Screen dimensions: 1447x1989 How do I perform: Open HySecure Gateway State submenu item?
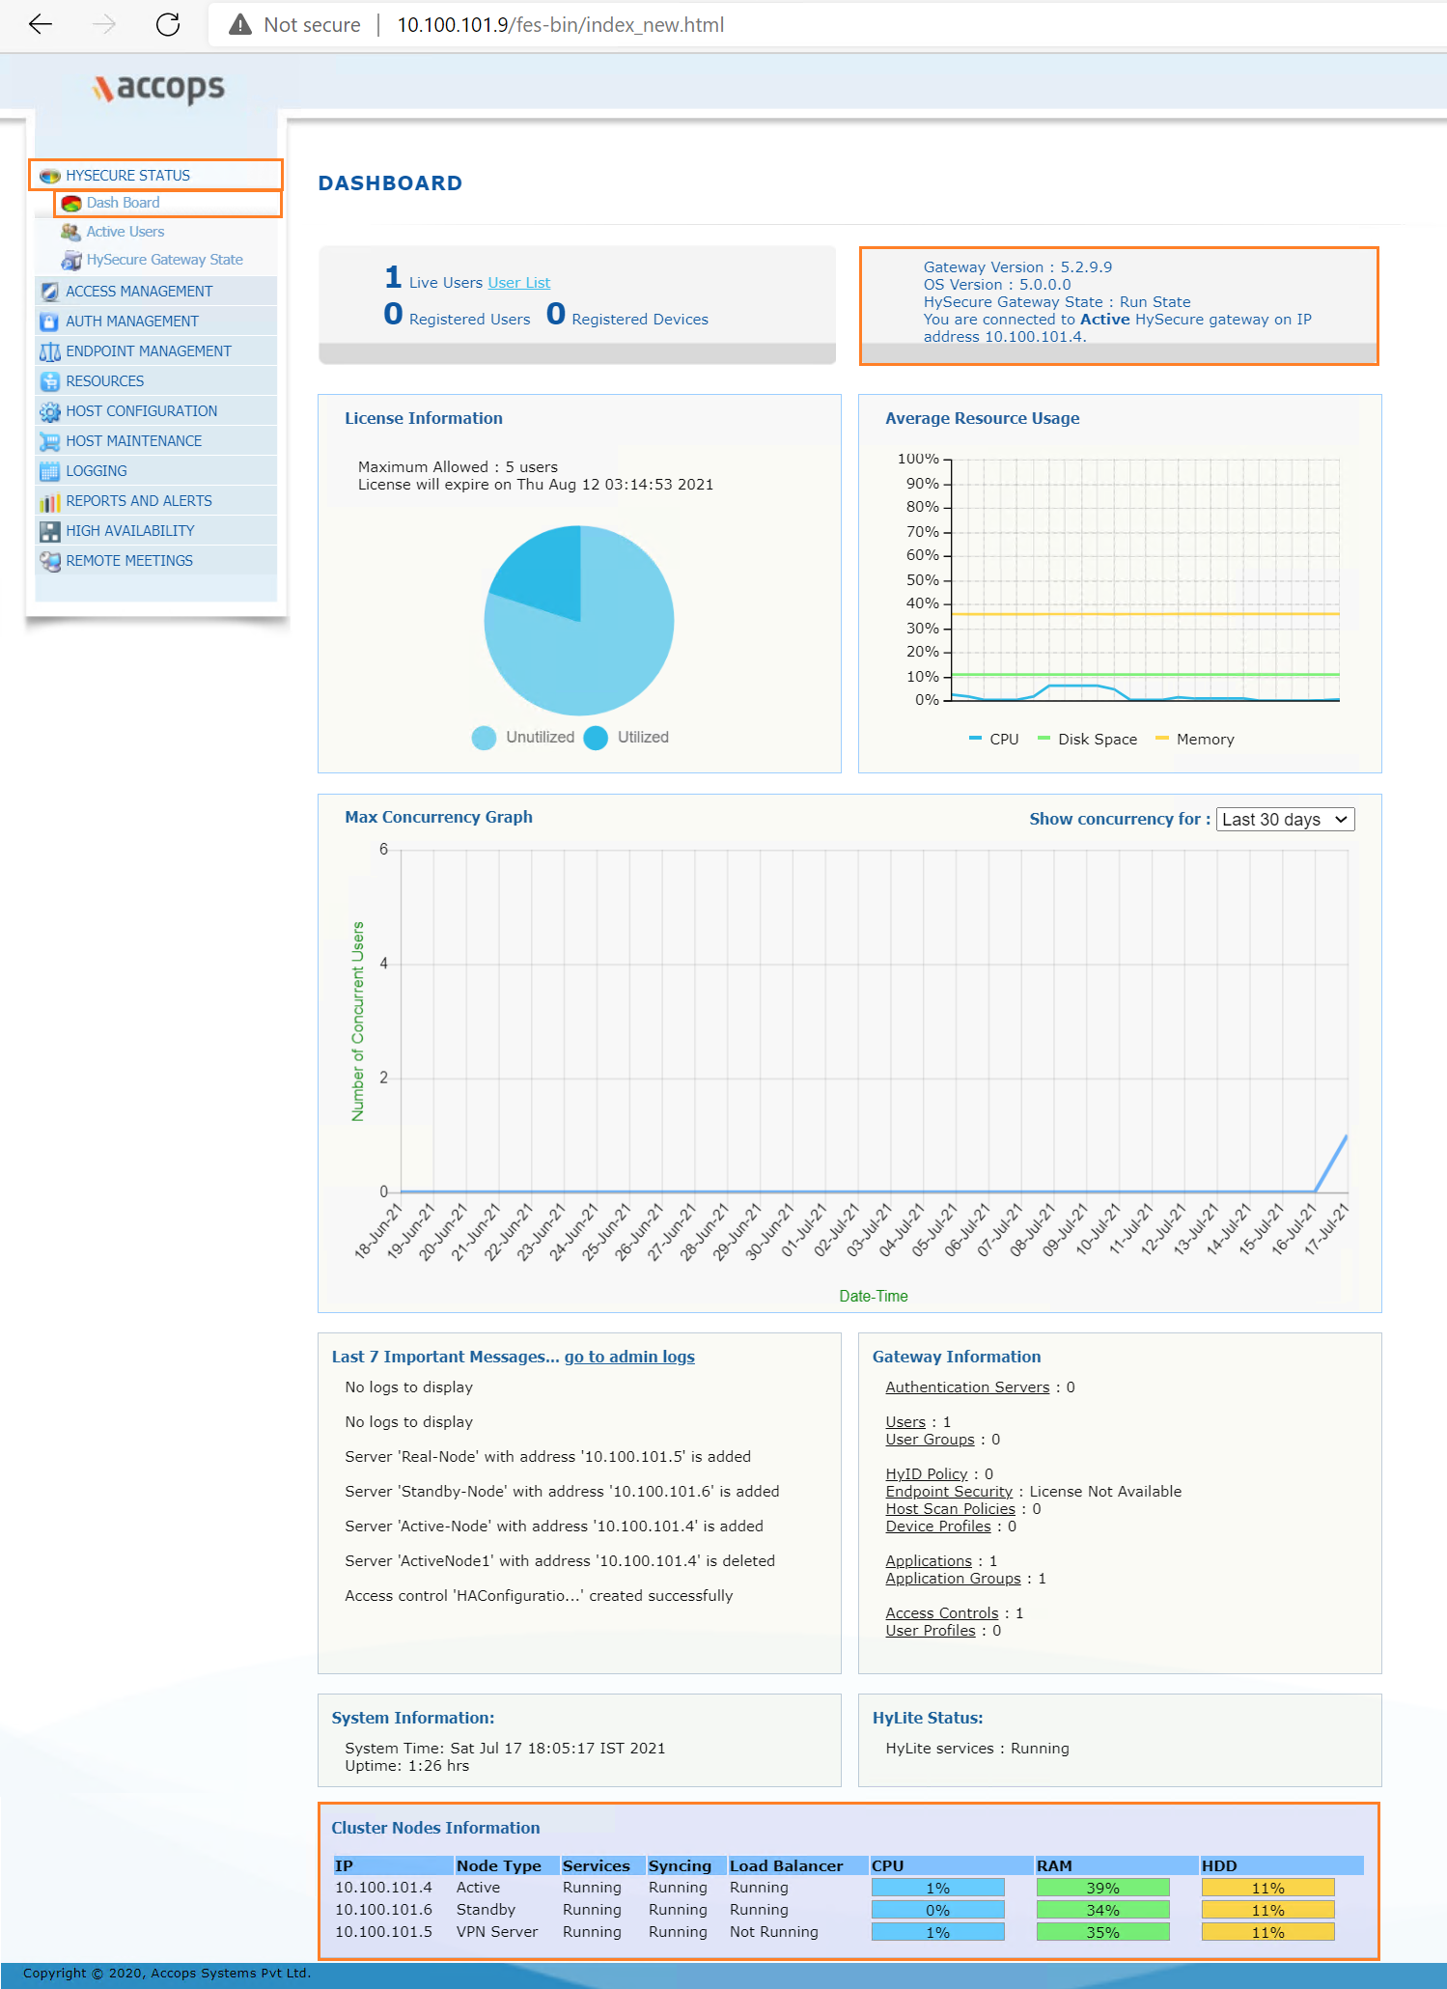[165, 260]
